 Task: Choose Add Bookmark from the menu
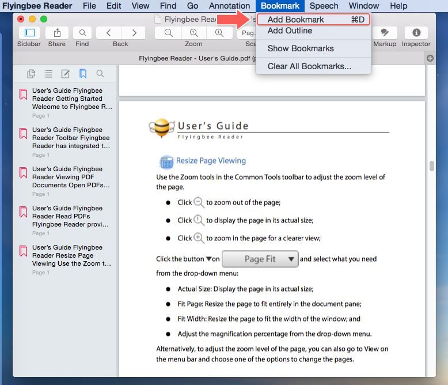click(x=313, y=20)
